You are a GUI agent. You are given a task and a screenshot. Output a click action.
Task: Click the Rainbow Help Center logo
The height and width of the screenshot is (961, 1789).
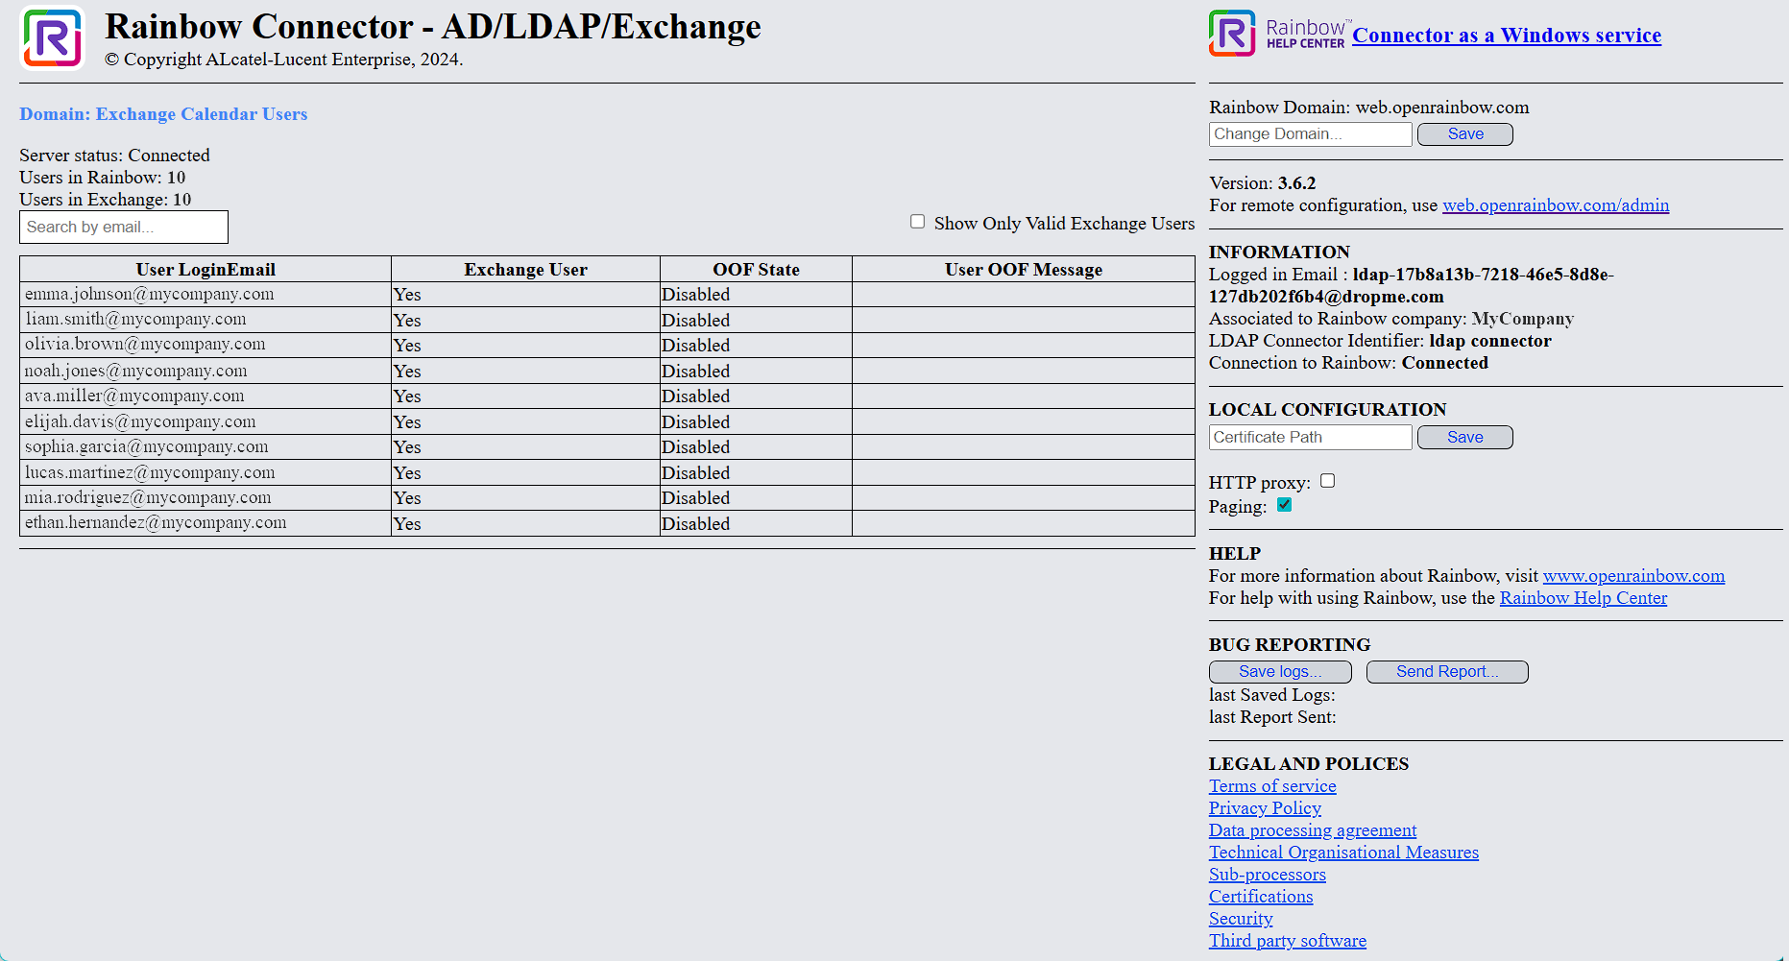[x=1276, y=34]
